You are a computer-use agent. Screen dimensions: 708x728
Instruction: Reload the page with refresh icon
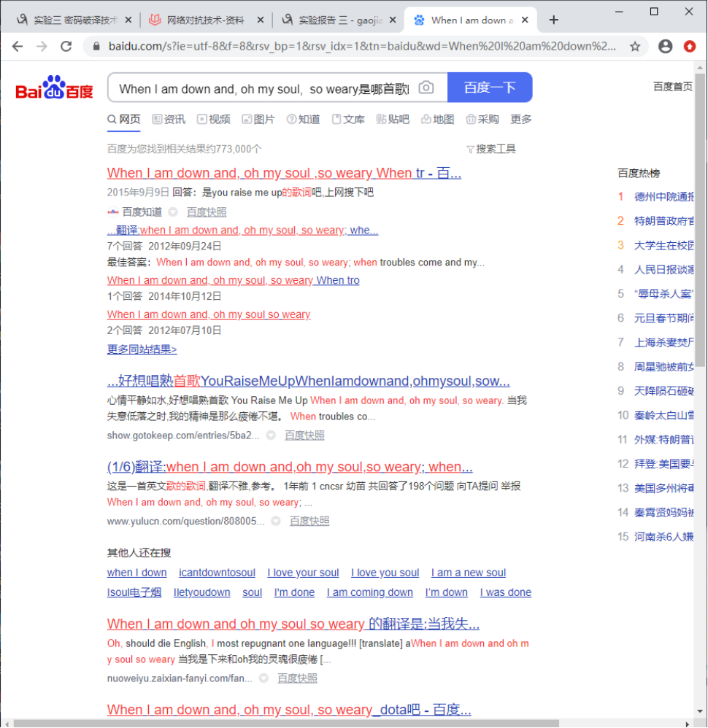click(x=66, y=47)
